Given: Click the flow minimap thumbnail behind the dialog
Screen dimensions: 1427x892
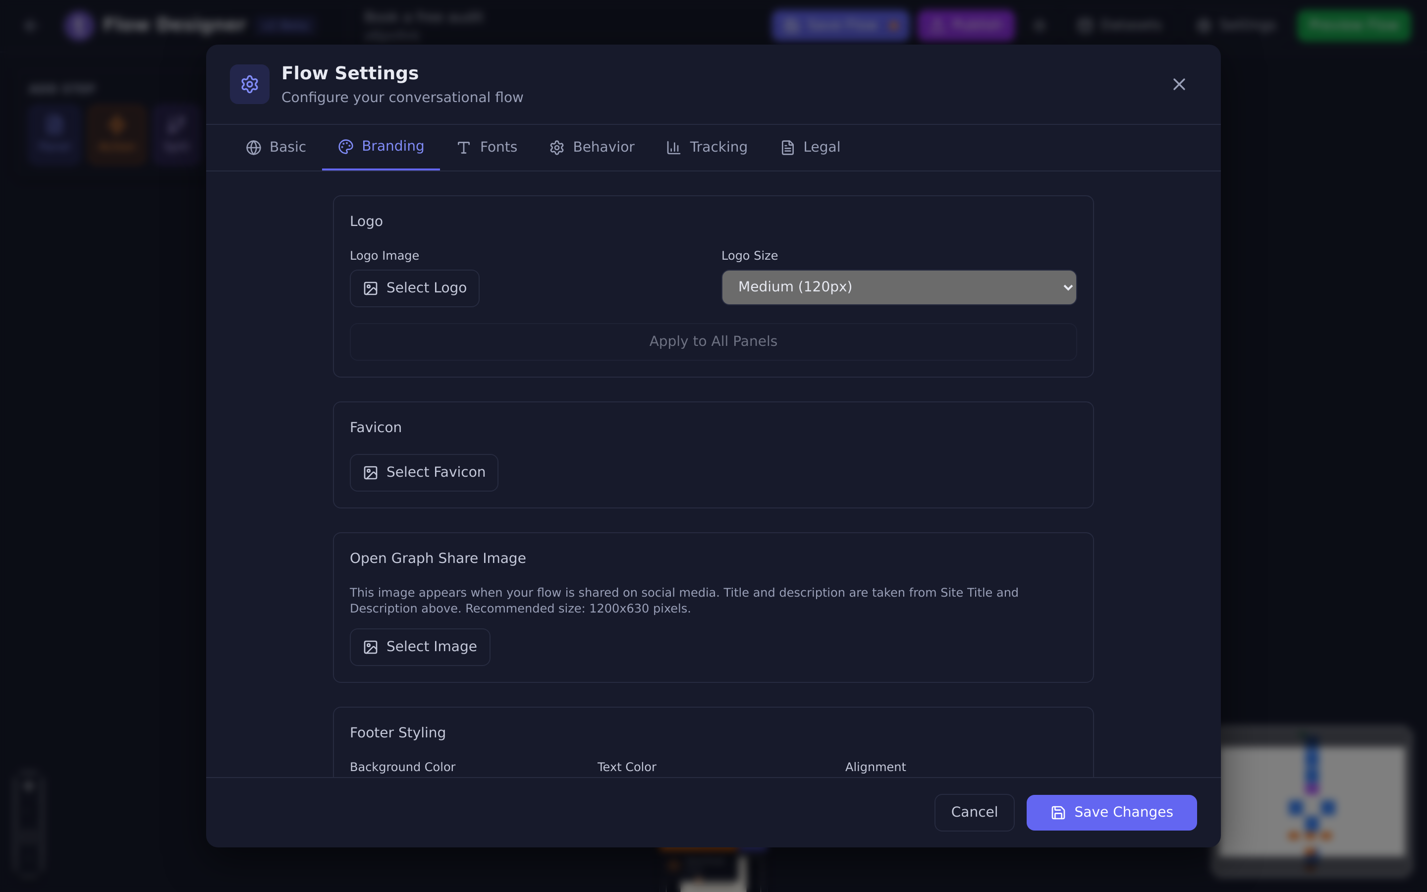Looking at the screenshot, I should click(x=1313, y=801).
